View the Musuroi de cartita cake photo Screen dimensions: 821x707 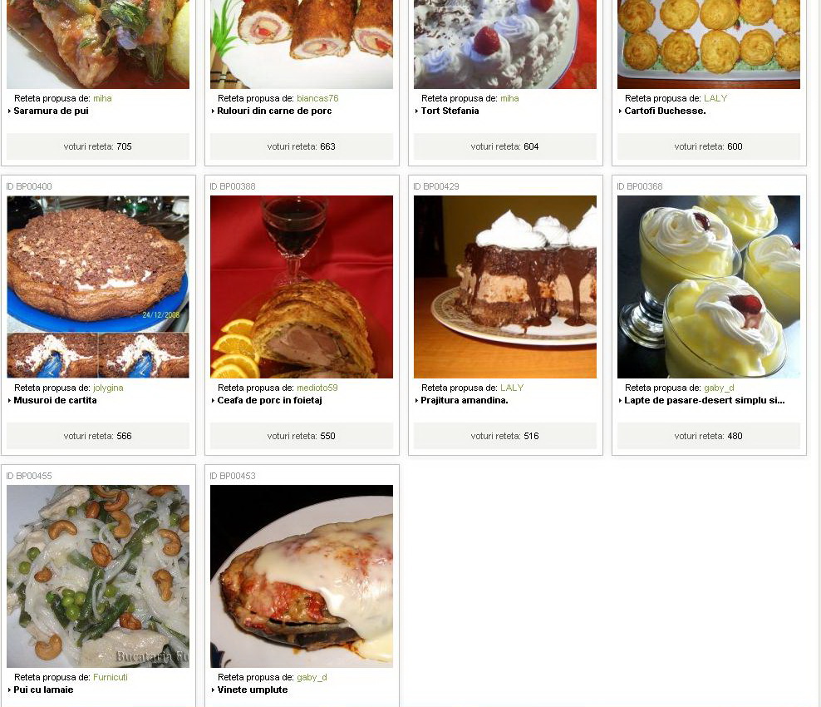98,287
